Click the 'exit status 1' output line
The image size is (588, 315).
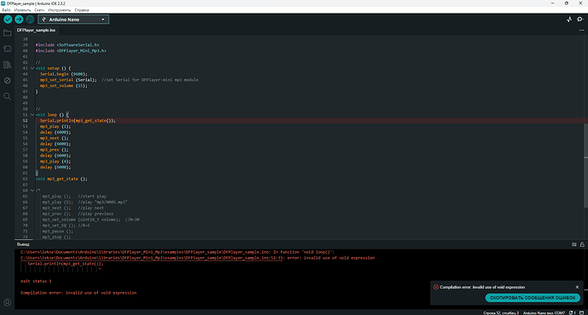pos(36,281)
